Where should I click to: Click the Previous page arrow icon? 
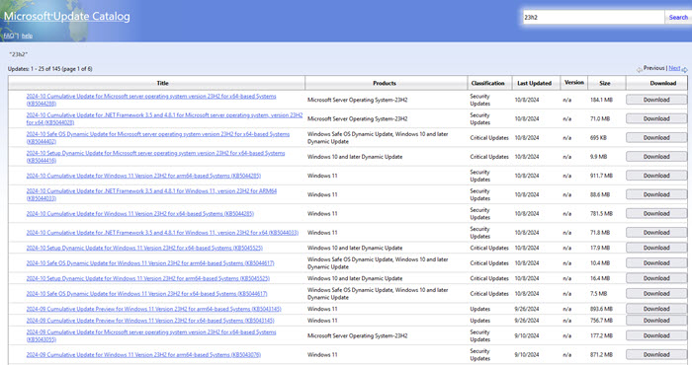point(639,70)
